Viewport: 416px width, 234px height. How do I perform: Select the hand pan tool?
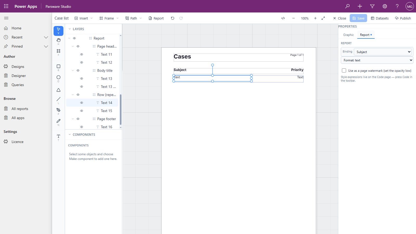click(58, 41)
